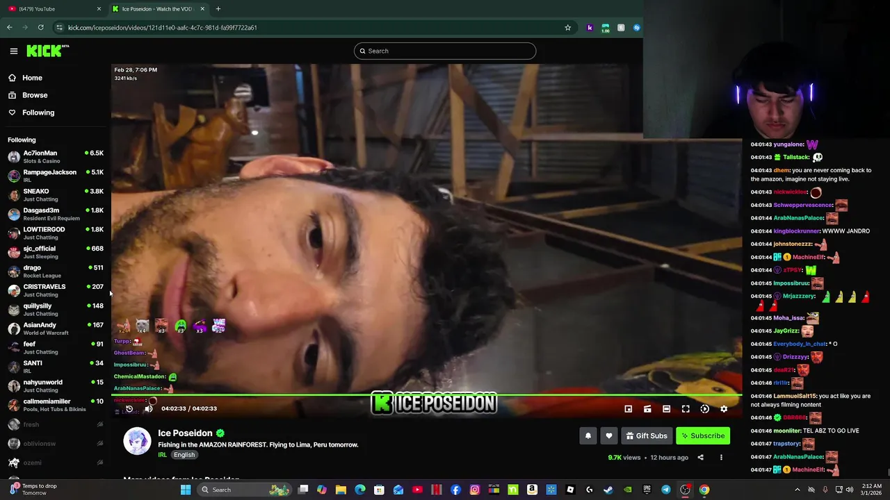Image resolution: width=890 pixels, height=500 pixels.
Task: Enter fullscreen video mode
Action: point(686,409)
